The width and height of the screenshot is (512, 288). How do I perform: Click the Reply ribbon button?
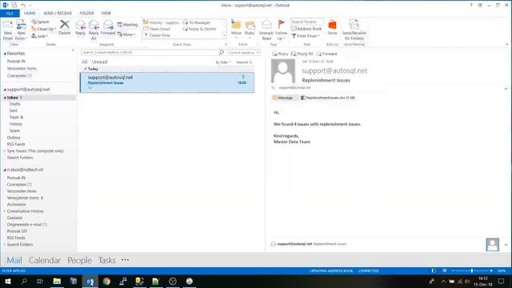point(80,28)
